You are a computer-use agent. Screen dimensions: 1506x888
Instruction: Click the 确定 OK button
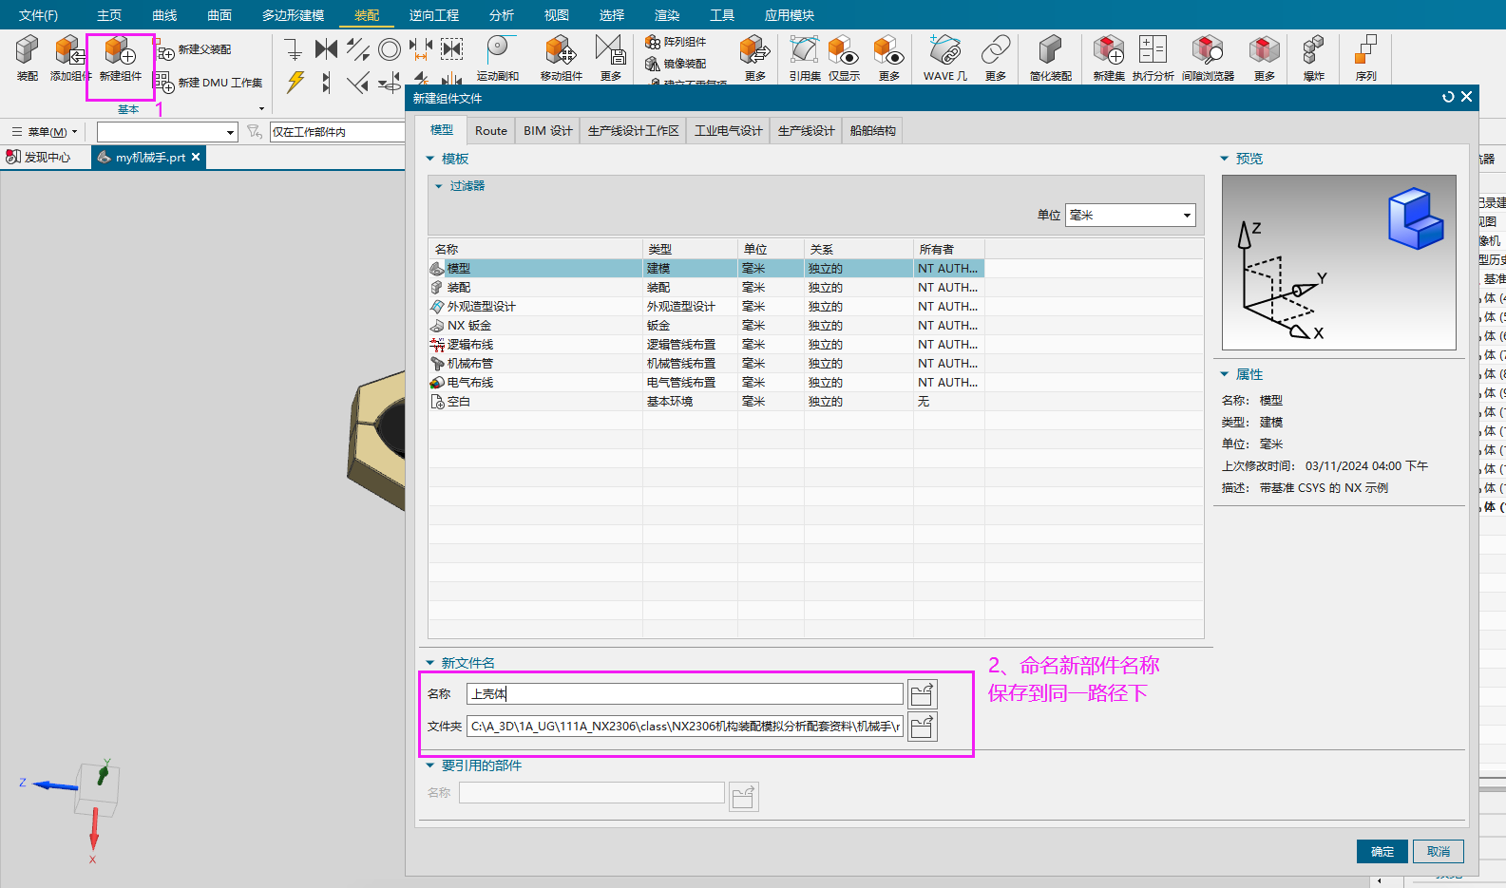click(x=1382, y=852)
